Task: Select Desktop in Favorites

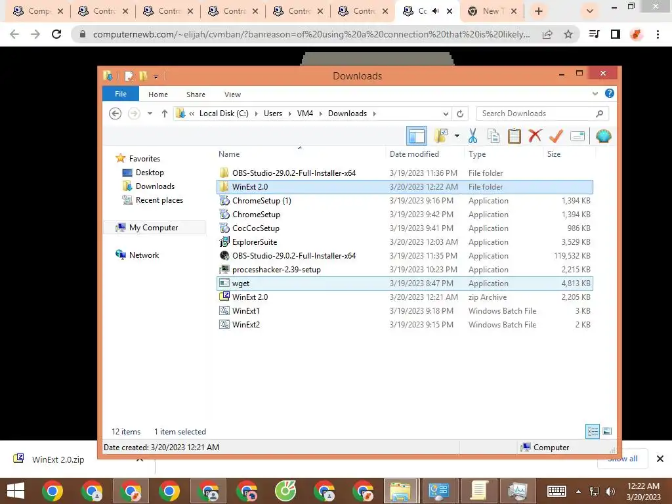Action: coord(150,173)
